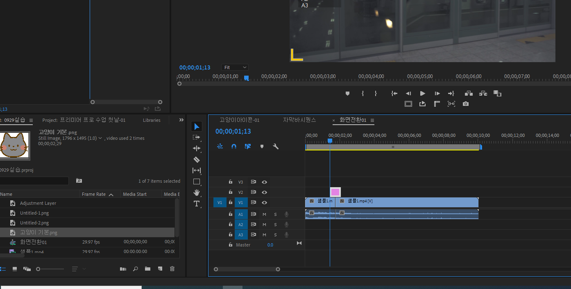This screenshot has width=571, height=289.
Task: Solo the A2 audio track
Action: pos(275,224)
